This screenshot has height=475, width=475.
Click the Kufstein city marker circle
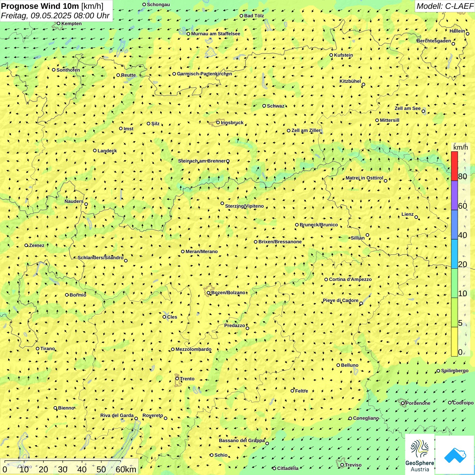click(331, 55)
